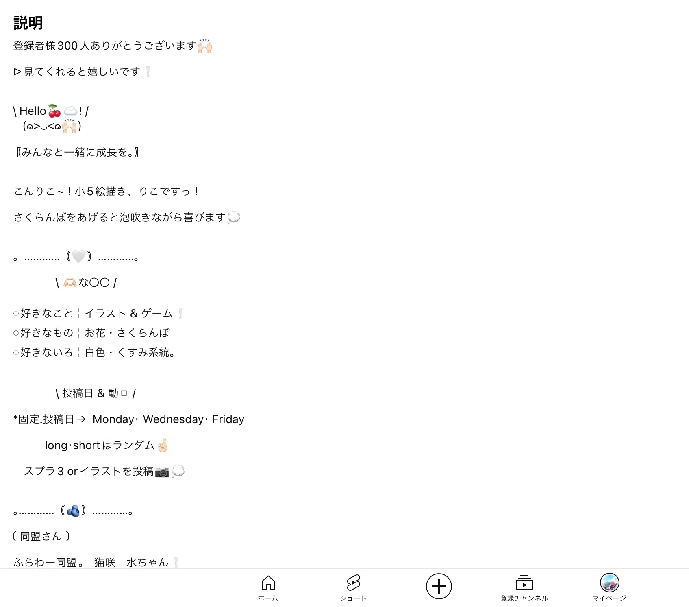The width and height of the screenshot is (689, 607).
Task: Click the 登録者様300人 thank-you line
Action: pos(113,46)
